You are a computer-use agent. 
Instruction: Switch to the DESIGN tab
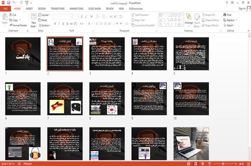(42, 9)
